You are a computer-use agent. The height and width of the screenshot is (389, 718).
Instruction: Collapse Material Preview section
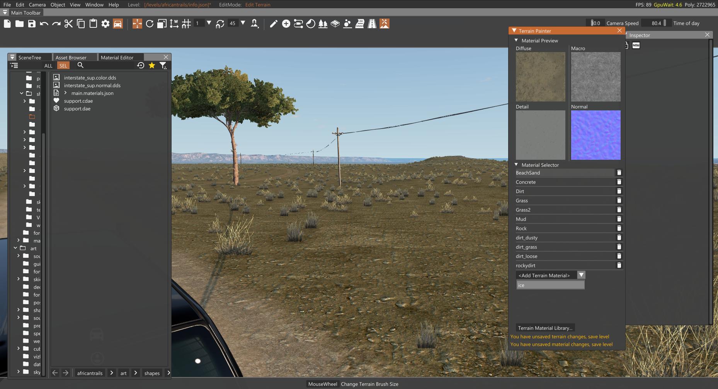(x=516, y=40)
